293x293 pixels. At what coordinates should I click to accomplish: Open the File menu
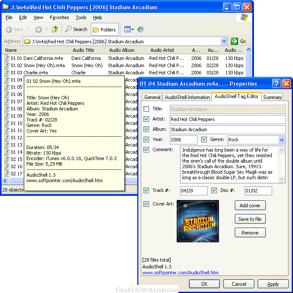9,17
